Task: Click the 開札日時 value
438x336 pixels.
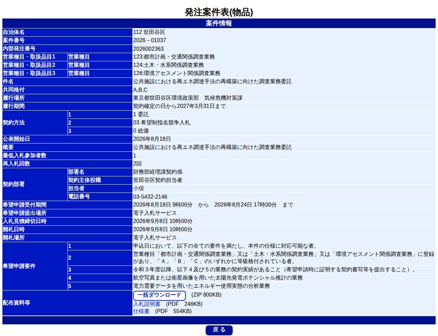Action: pos(163,229)
